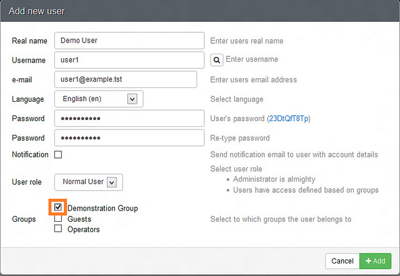Toggle the Notification checkbox
The height and width of the screenshot is (276, 400).
click(58, 154)
